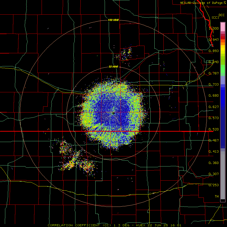The width and height of the screenshot is (227, 227).
Task: Pick the red swatch in the color bar
Action: pos(223,38)
